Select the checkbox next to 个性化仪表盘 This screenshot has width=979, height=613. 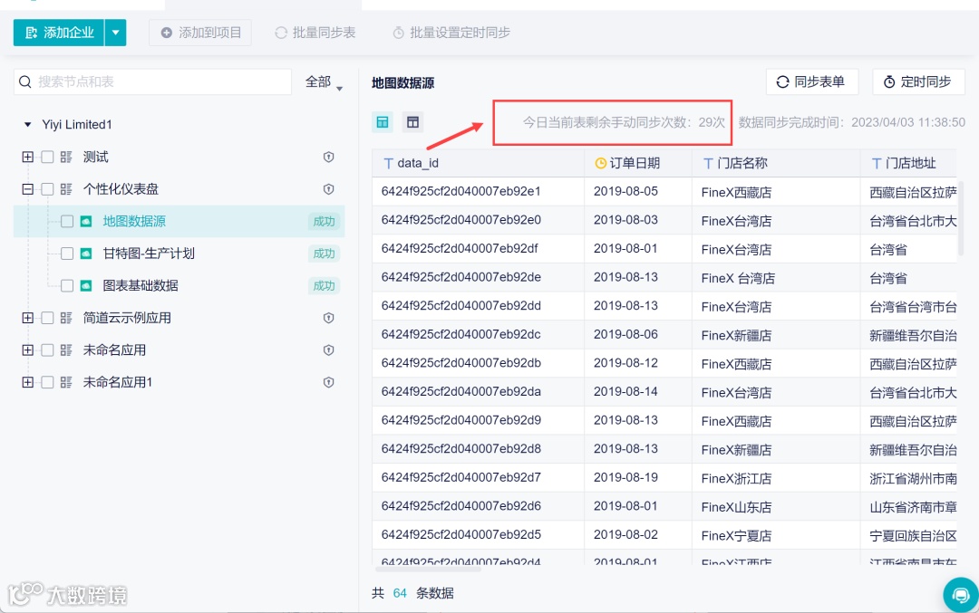point(47,188)
